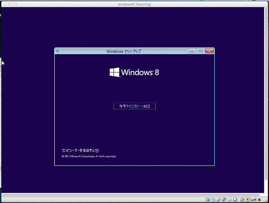Click the keyboard capture arrow icon
This screenshot has height=203, width=269.
pyautogui.click(x=247, y=199)
